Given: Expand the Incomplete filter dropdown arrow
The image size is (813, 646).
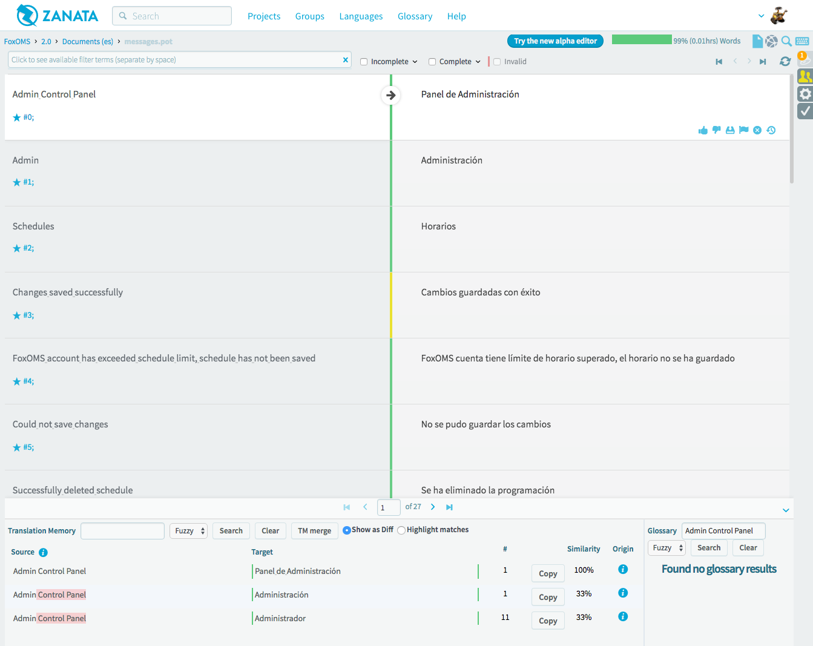Looking at the screenshot, I should click(x=415, y=62).
